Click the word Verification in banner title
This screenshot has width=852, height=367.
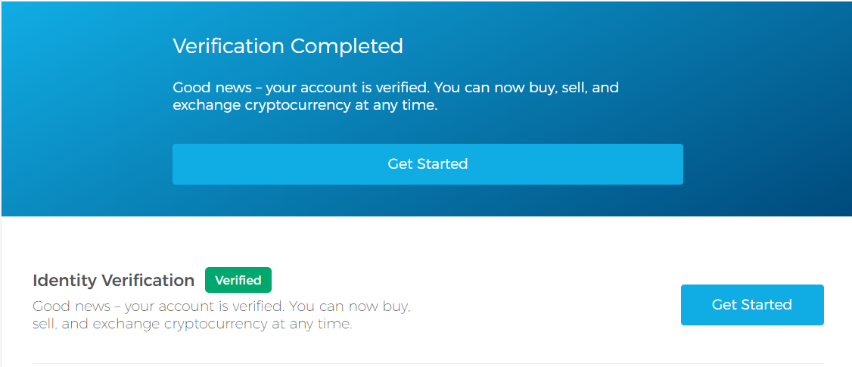coord(229,46)
